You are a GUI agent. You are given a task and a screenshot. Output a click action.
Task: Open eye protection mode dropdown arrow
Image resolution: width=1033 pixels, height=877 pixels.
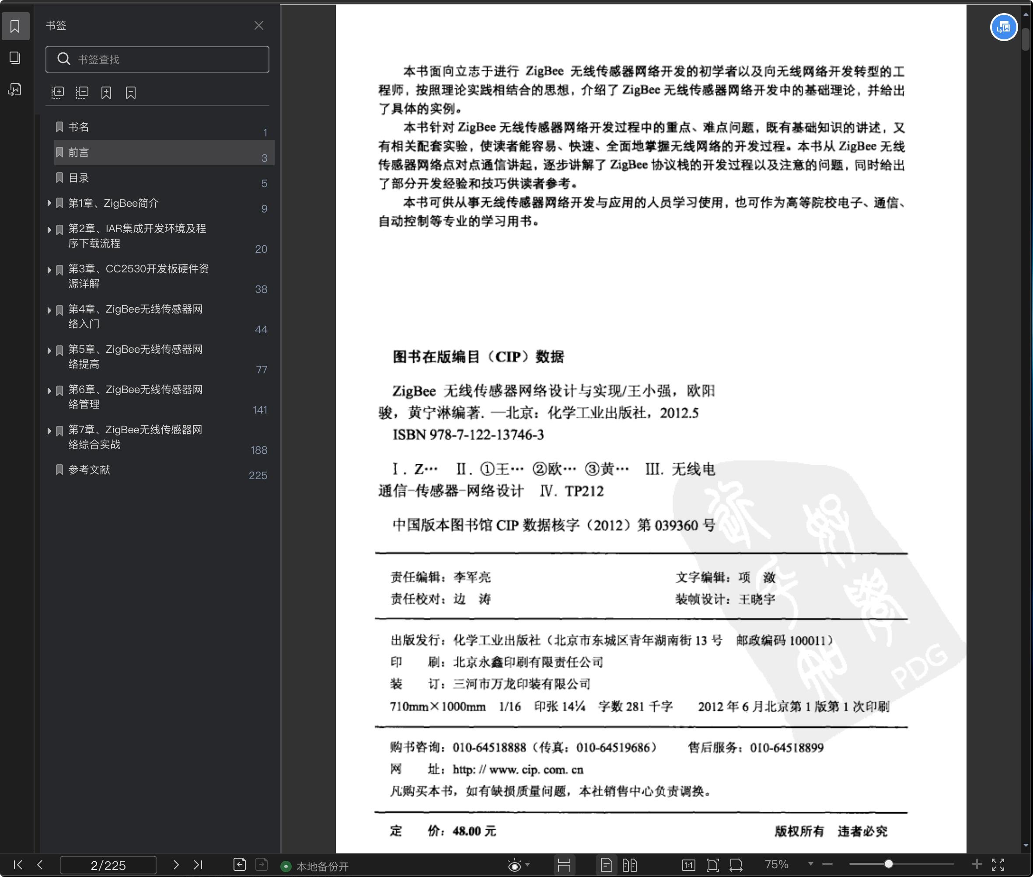528,864
